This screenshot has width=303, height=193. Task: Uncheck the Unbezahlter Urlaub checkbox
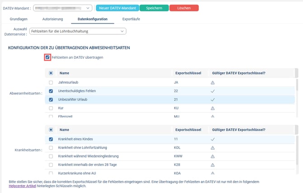tap(51, 99)
